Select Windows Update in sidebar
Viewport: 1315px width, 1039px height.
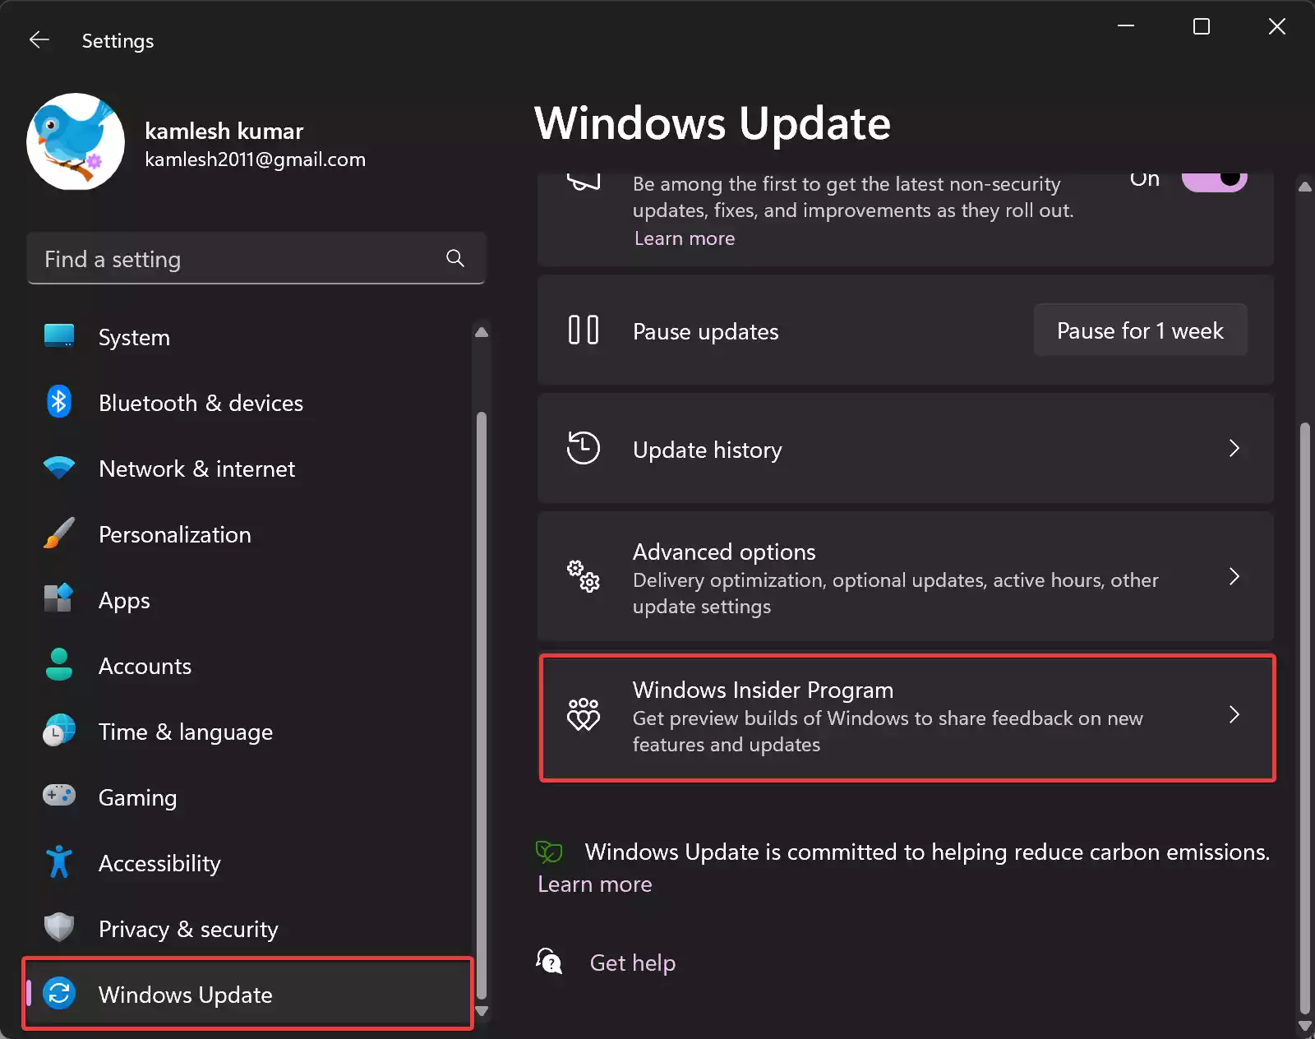[x=248, y=994]
